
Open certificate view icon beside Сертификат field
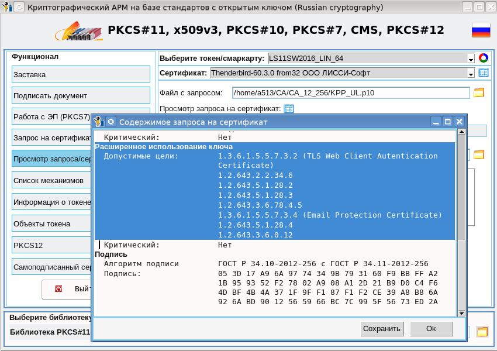pyautogui.click(x=484, y=73)
